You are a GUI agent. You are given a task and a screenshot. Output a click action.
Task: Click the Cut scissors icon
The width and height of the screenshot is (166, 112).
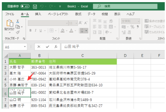pos(18,21)
